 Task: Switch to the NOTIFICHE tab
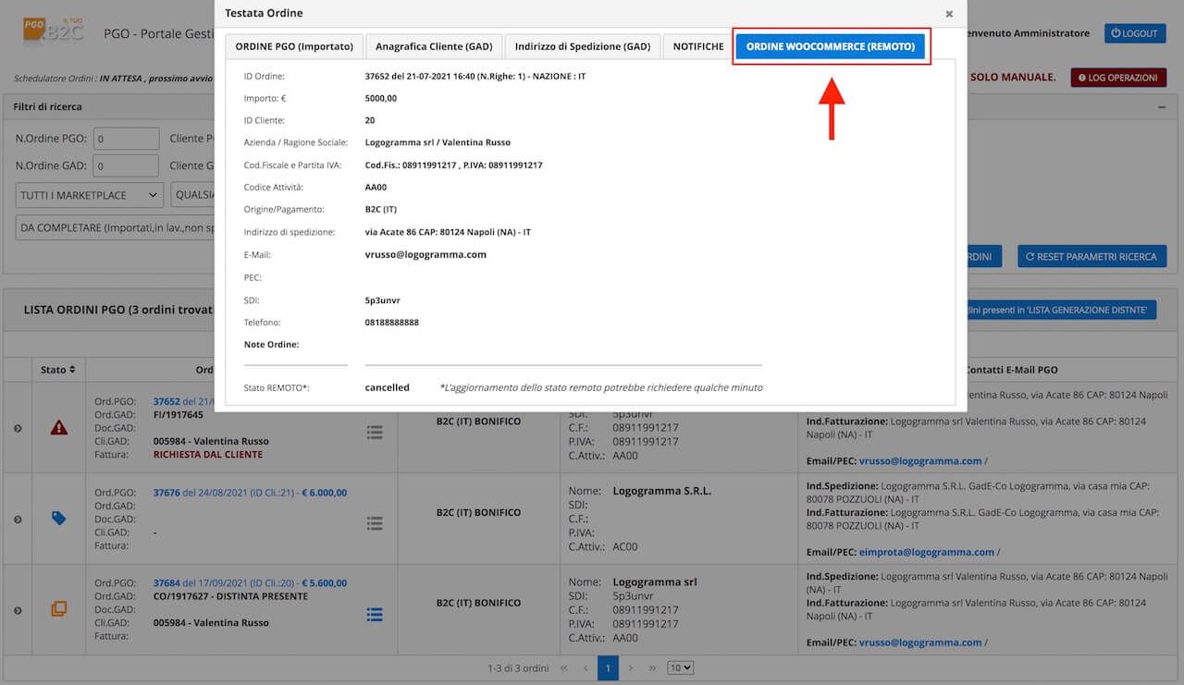[698, 46]
